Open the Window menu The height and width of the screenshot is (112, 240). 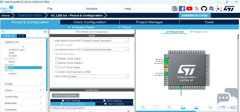(x=92, y=9)
